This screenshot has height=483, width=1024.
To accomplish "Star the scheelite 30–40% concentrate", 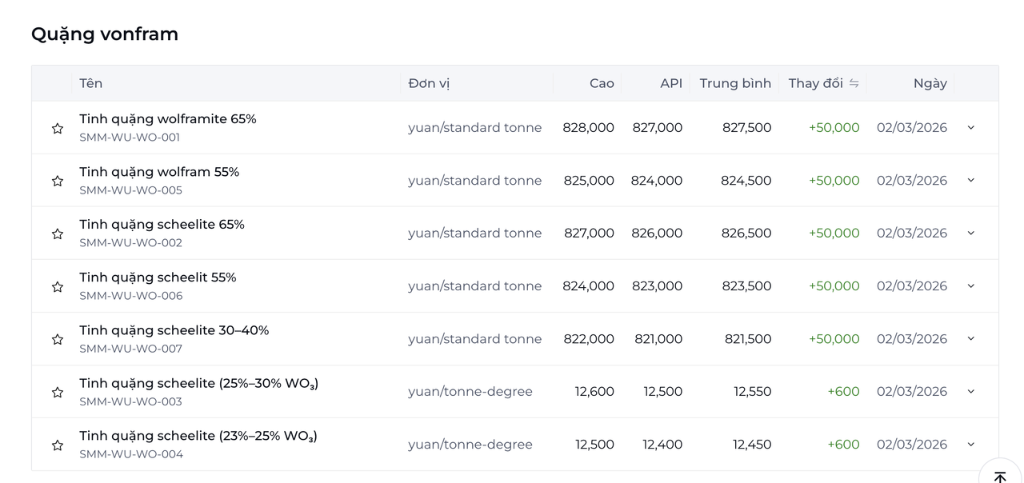I will tap(58, 339).
